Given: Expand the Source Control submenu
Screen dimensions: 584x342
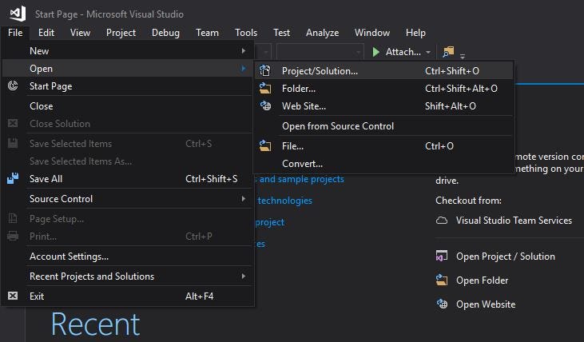Looking at the screenshot, I should click(244, 199).
